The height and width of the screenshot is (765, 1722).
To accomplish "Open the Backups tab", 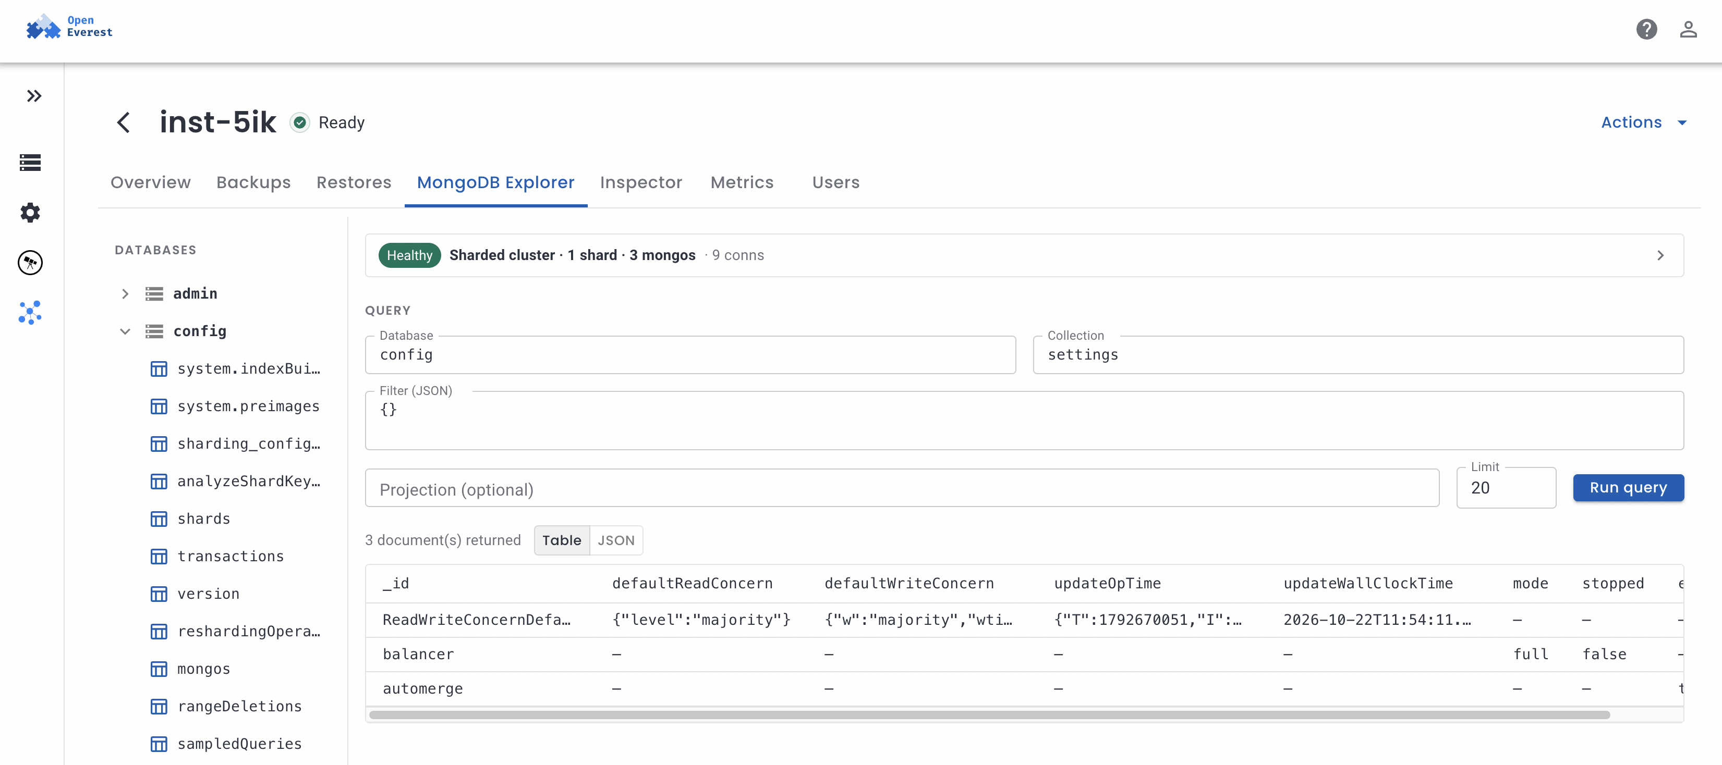I will (253, 182).
